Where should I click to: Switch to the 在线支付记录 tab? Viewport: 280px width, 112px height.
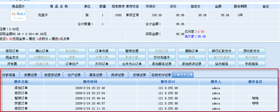click(x=161, y=75)
